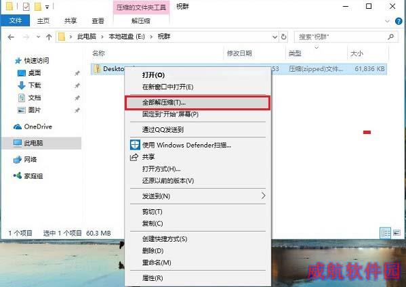
Task: Choose 全部解压缩(T)... in the context menu
Action: tap(198, 103)
